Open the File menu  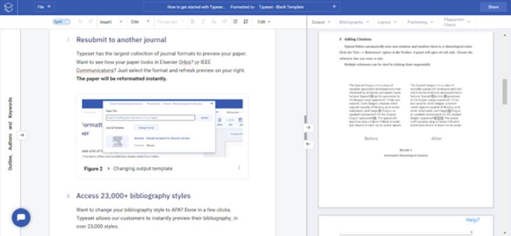tap(44, 7)
